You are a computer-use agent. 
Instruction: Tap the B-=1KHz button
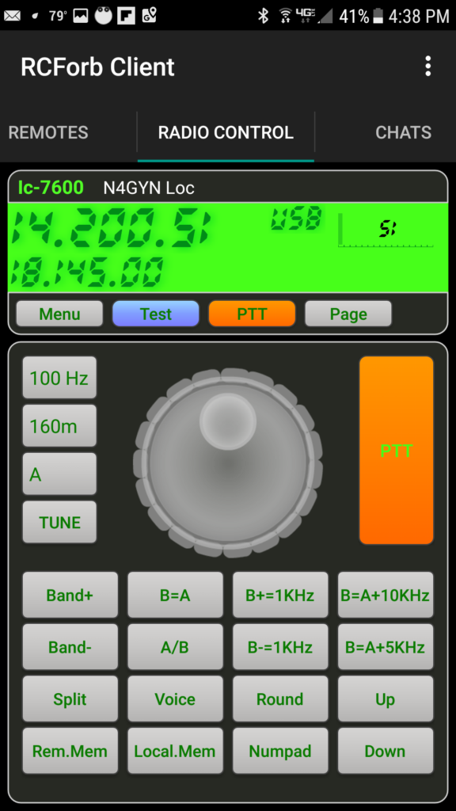(x=280, y=646)
